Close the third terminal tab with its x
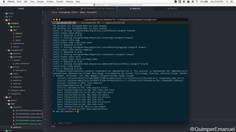Image resolution: width=236 pixels, height=132 pixels. coord(103,23)
